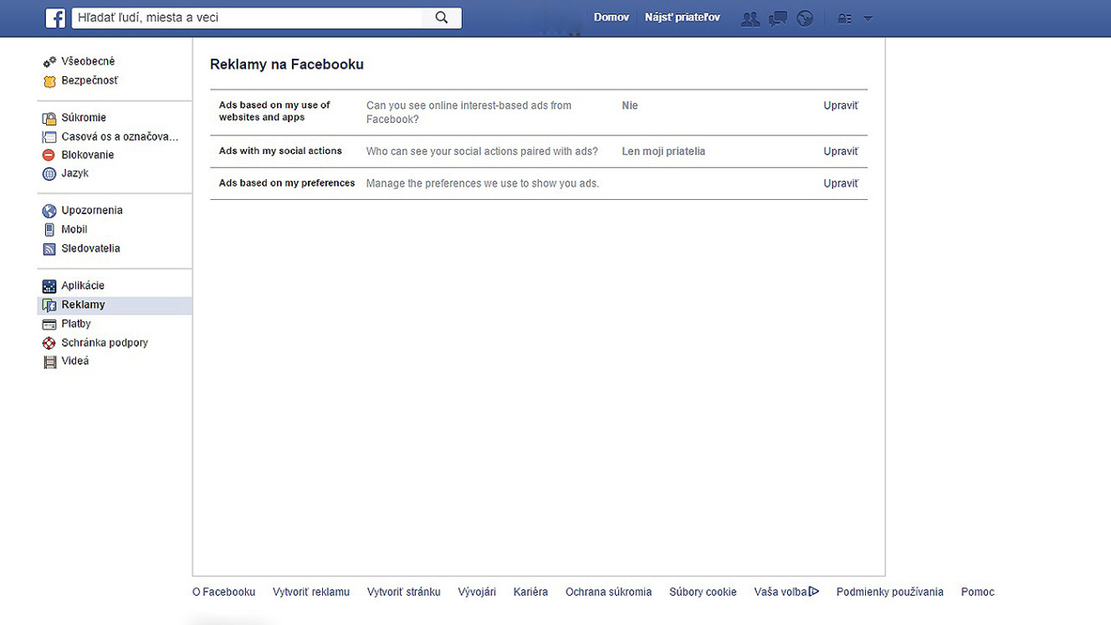This screenshot has width=1111, height=625.
Task: Click the Videá film icon
Action: [49, 361]
